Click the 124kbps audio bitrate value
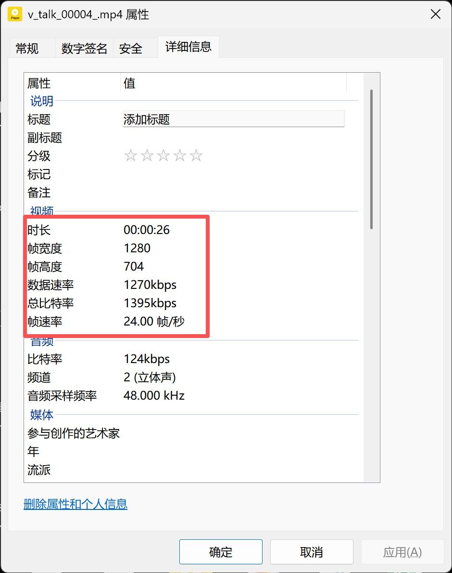This screenshot has height=573, width=452. [147, 359]
